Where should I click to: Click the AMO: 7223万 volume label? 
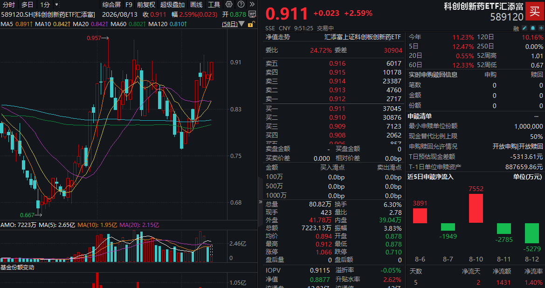point(19,225)
